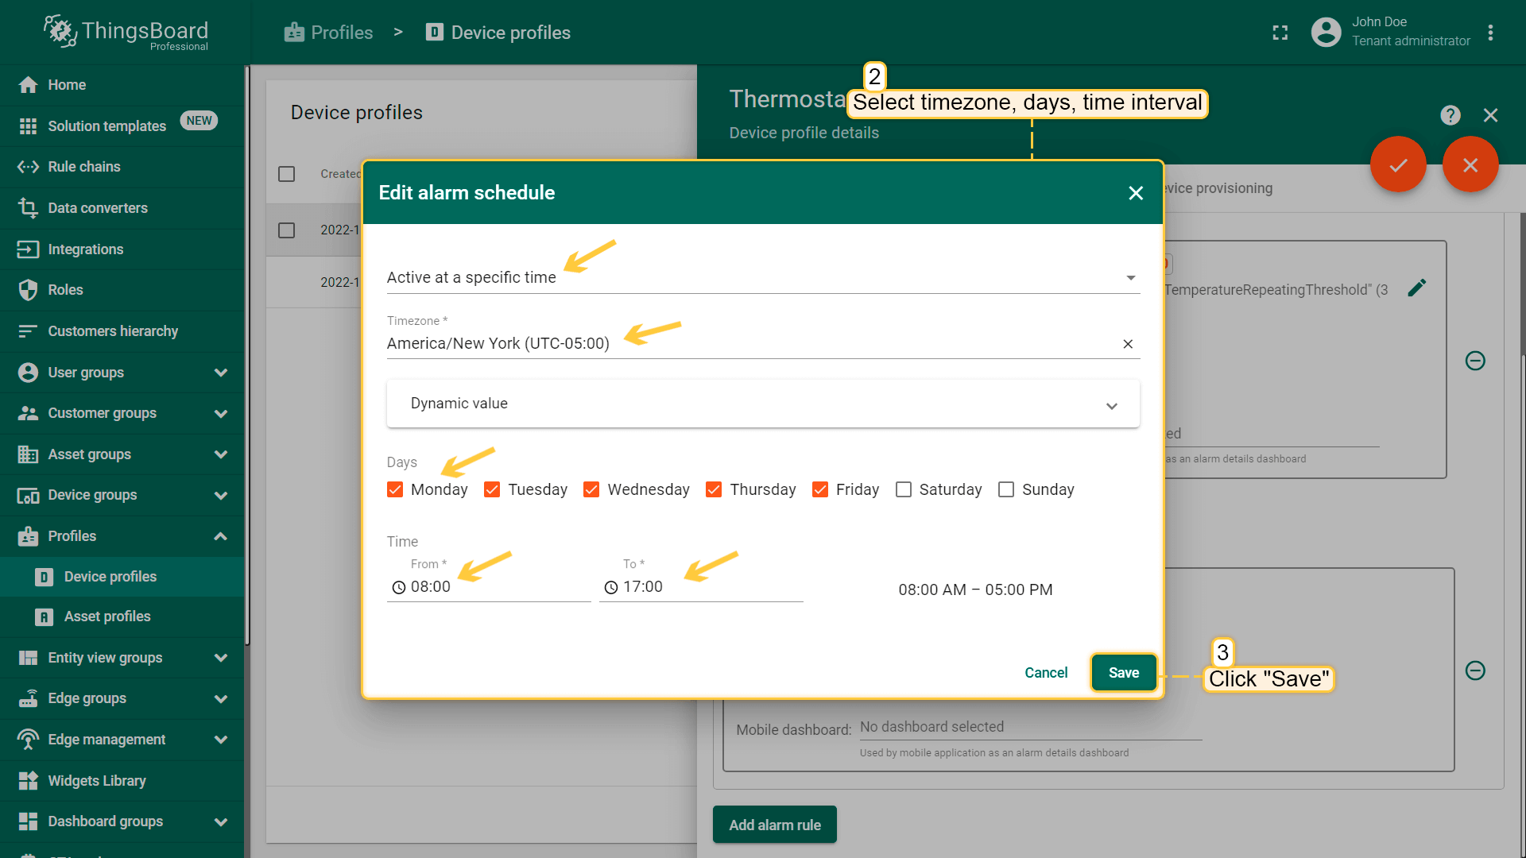Open the user account avatar
This screenshot has width=1526, height=858.
pyautogui.click(x=1326, y=32)
